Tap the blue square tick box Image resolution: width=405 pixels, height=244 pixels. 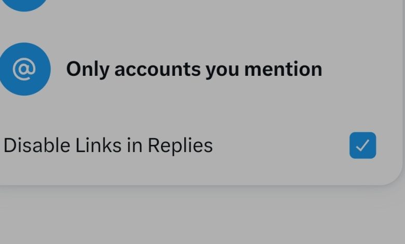[362, 145]
